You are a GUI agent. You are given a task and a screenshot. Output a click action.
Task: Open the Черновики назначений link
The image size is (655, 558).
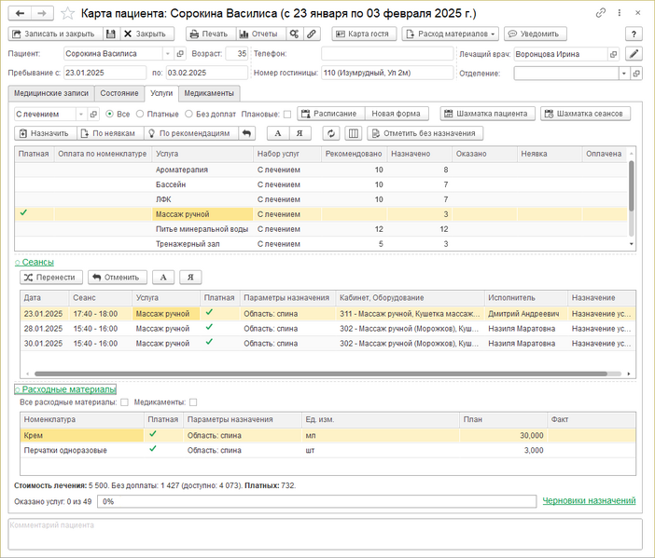point(589,500)
